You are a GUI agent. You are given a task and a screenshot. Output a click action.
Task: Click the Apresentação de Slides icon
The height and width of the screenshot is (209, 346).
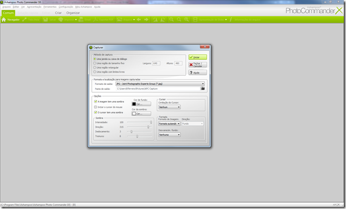point(195,20)
